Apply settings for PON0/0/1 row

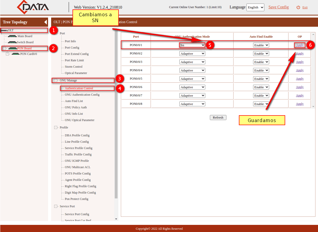point(300,45)
